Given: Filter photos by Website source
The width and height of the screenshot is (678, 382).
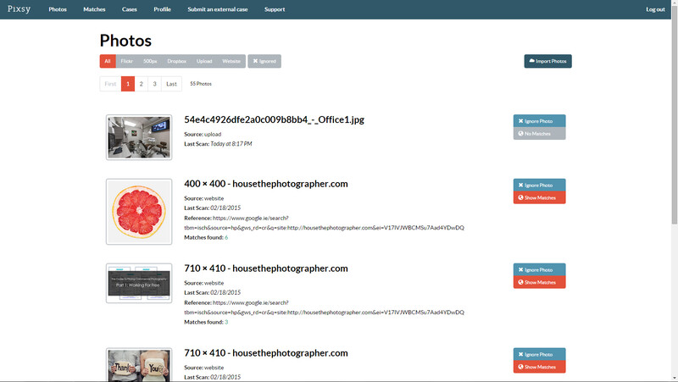Looking at the screenshot, I should tap(231, 61).
